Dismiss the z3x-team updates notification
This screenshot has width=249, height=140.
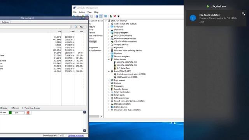click(x=243, y=13)
